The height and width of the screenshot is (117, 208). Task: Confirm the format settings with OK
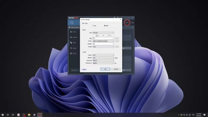tap(105, 69)
